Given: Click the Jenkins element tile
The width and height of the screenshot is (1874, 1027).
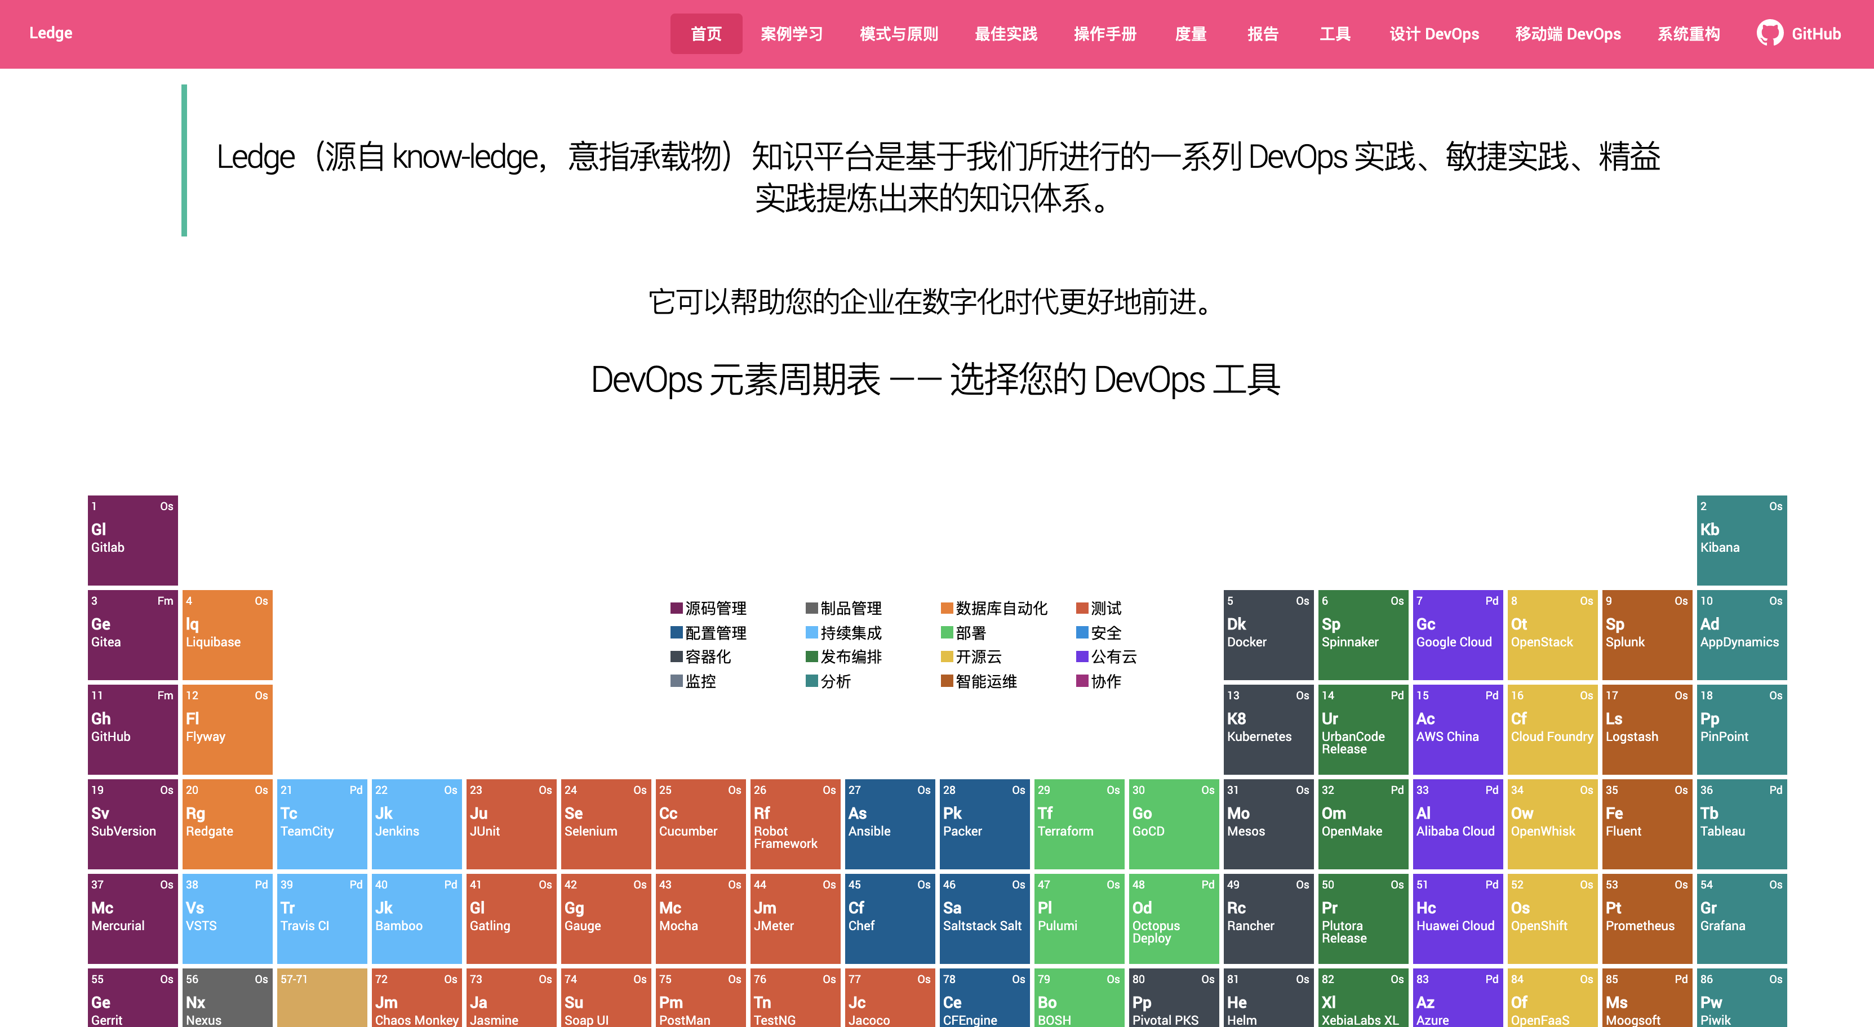Looking at the screenshot, I should (x=416, y=823).
